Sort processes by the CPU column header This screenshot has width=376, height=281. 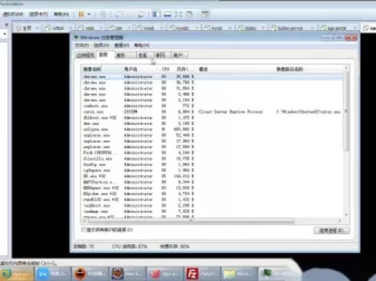[166, 69]
